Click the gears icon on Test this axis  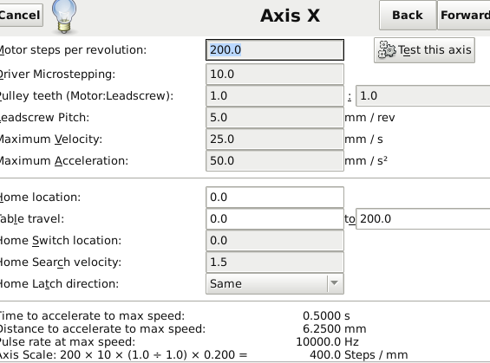pos(387,50)
